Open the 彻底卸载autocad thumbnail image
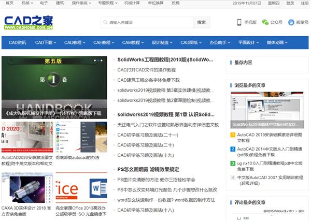Image resolution: width=311 pixels, height=222 pixels. point(81,137)
